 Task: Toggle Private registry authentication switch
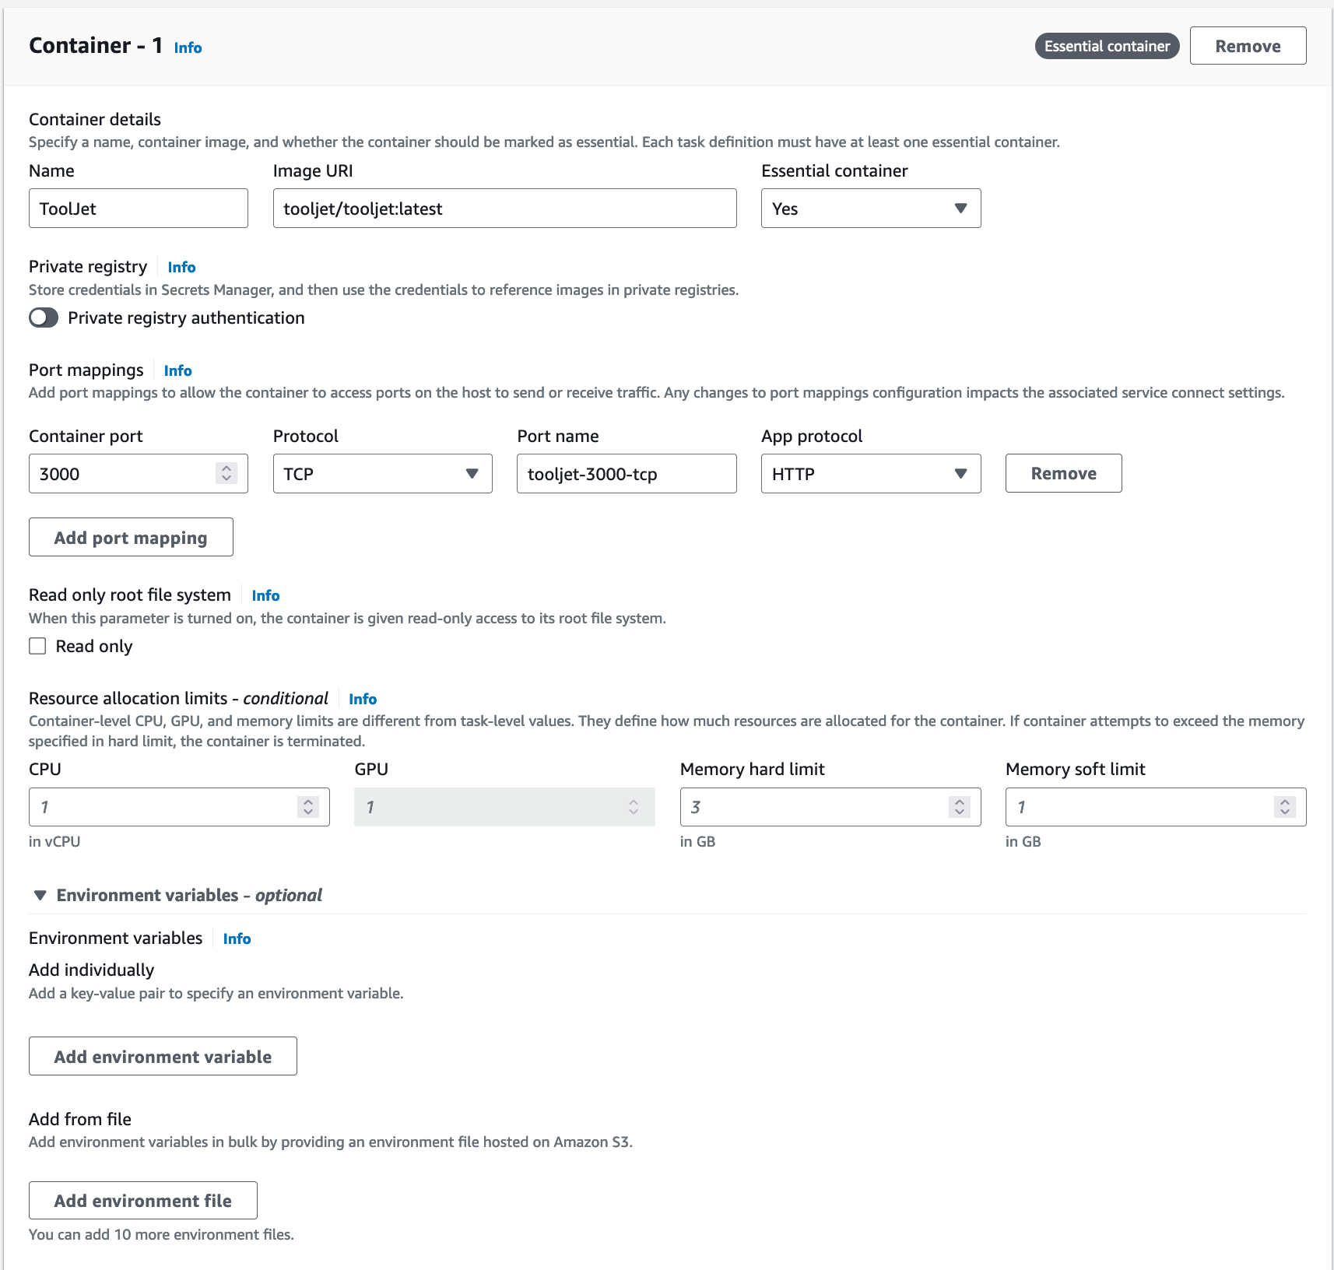point(44,317)
